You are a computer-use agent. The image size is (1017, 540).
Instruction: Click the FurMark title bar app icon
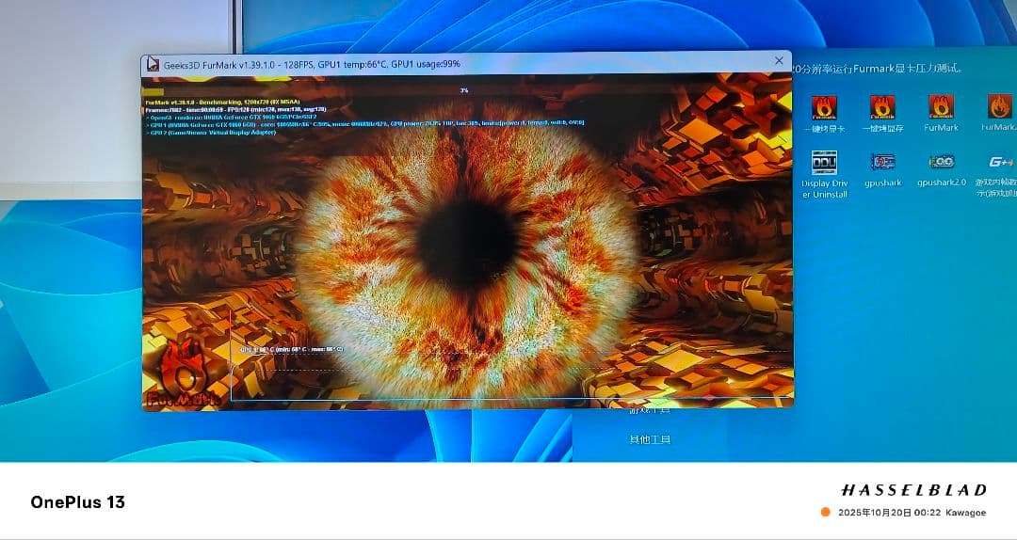[x=153, y=63]
